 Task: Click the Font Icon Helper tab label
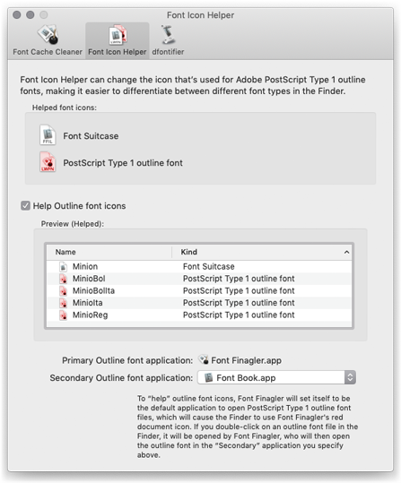tap(118, 52)
